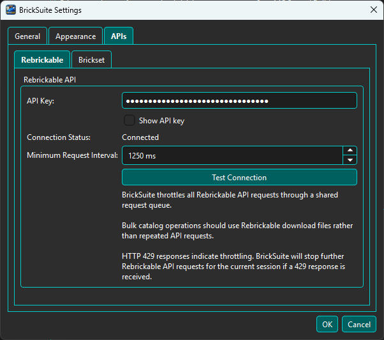Close the BrickSuite Settings window
This screenshot has width=384, height=340.
374,10
